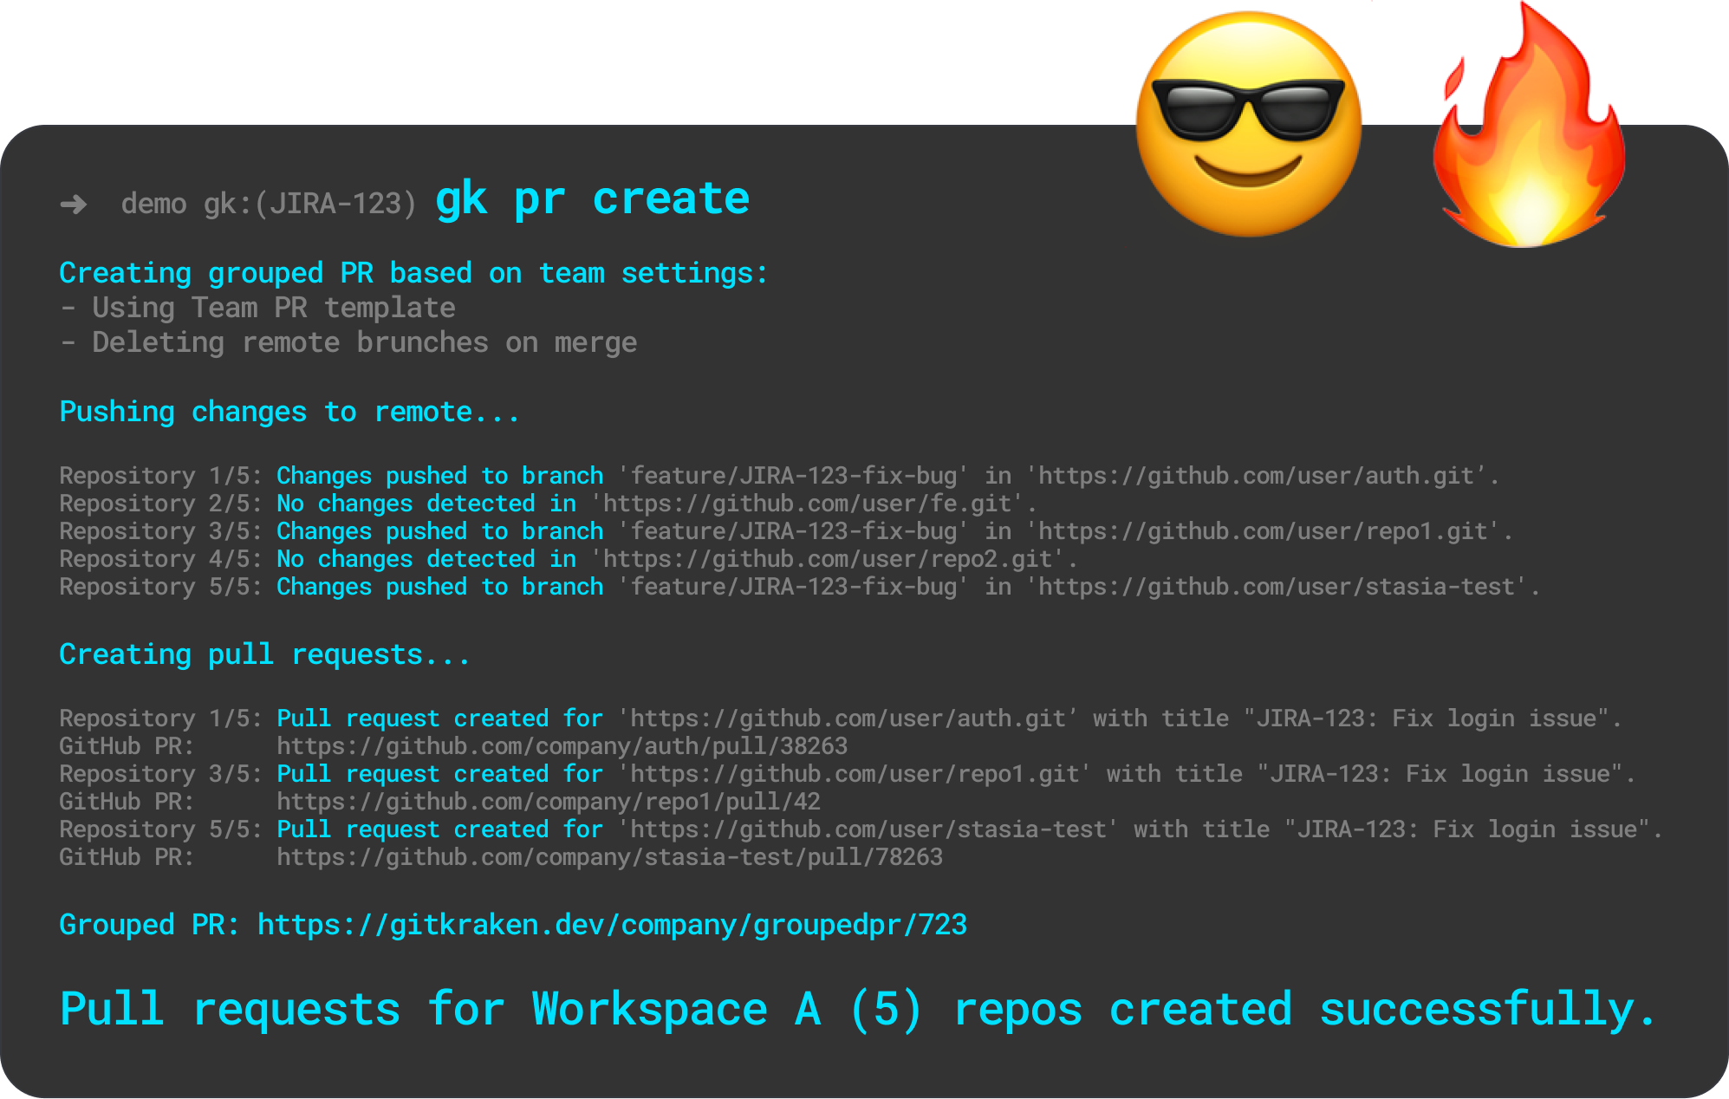Click the demo prompt label
This screenshot has width=1729, height=1099.
point(154,203)
